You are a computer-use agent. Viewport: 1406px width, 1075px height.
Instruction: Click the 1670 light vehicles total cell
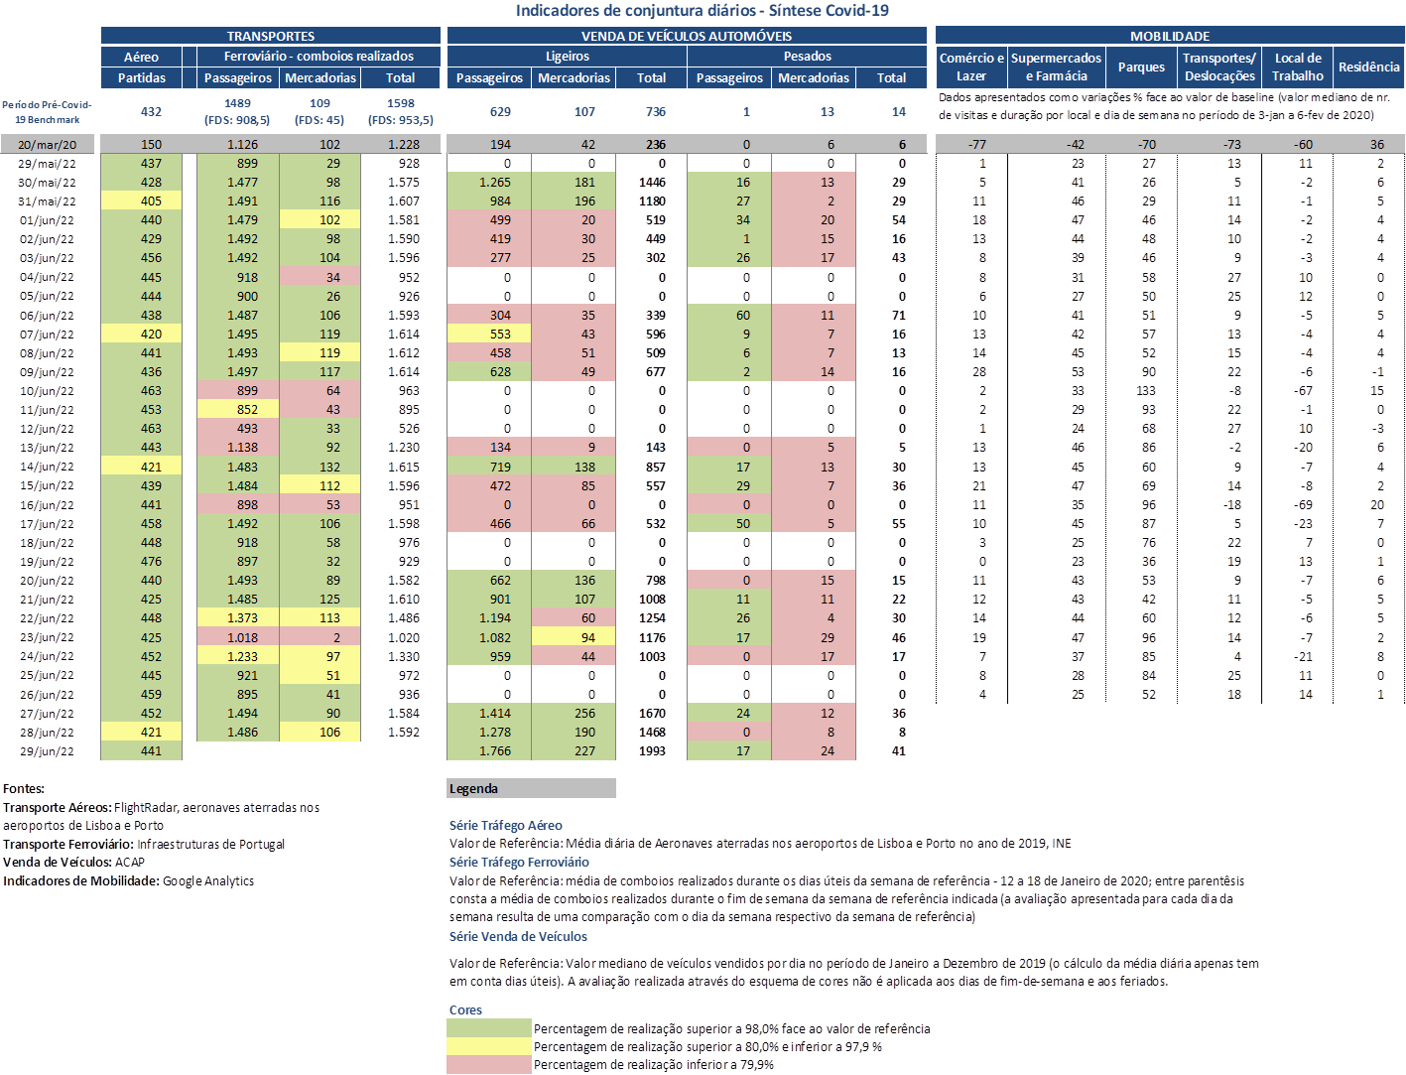(x=652, y=714)
